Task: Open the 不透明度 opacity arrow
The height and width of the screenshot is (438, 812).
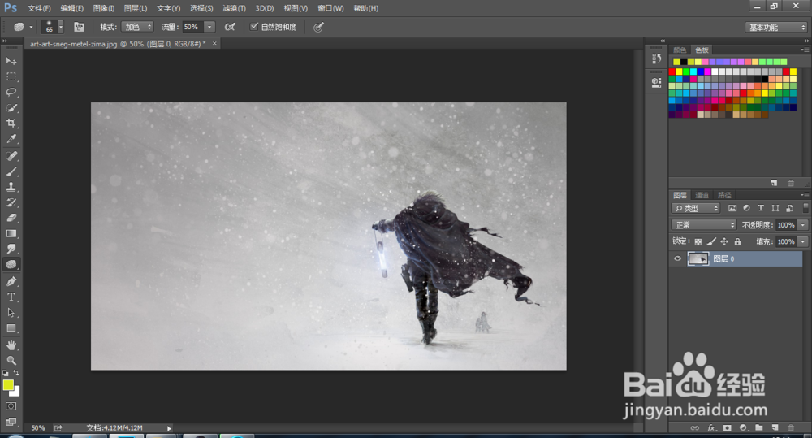Action: tap(803, 225)
